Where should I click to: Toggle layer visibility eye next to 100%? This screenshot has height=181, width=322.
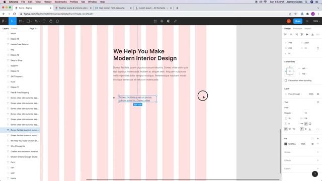318,94
